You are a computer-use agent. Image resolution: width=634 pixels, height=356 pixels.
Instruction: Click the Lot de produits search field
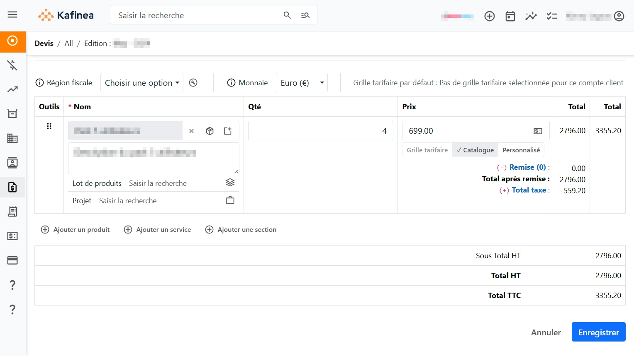pyautogui.click(x=174, y=183)
